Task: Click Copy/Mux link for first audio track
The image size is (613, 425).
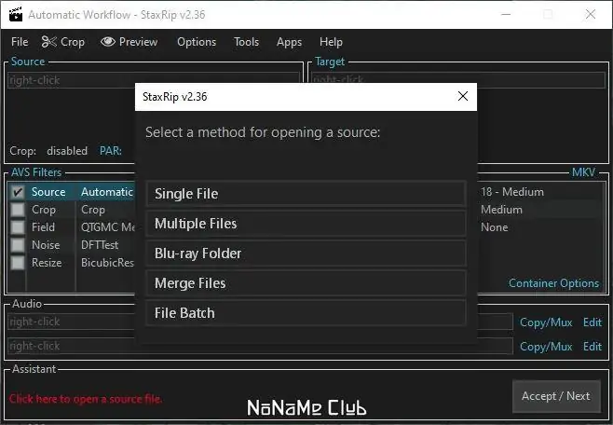Action: click(x=546, y=322)
